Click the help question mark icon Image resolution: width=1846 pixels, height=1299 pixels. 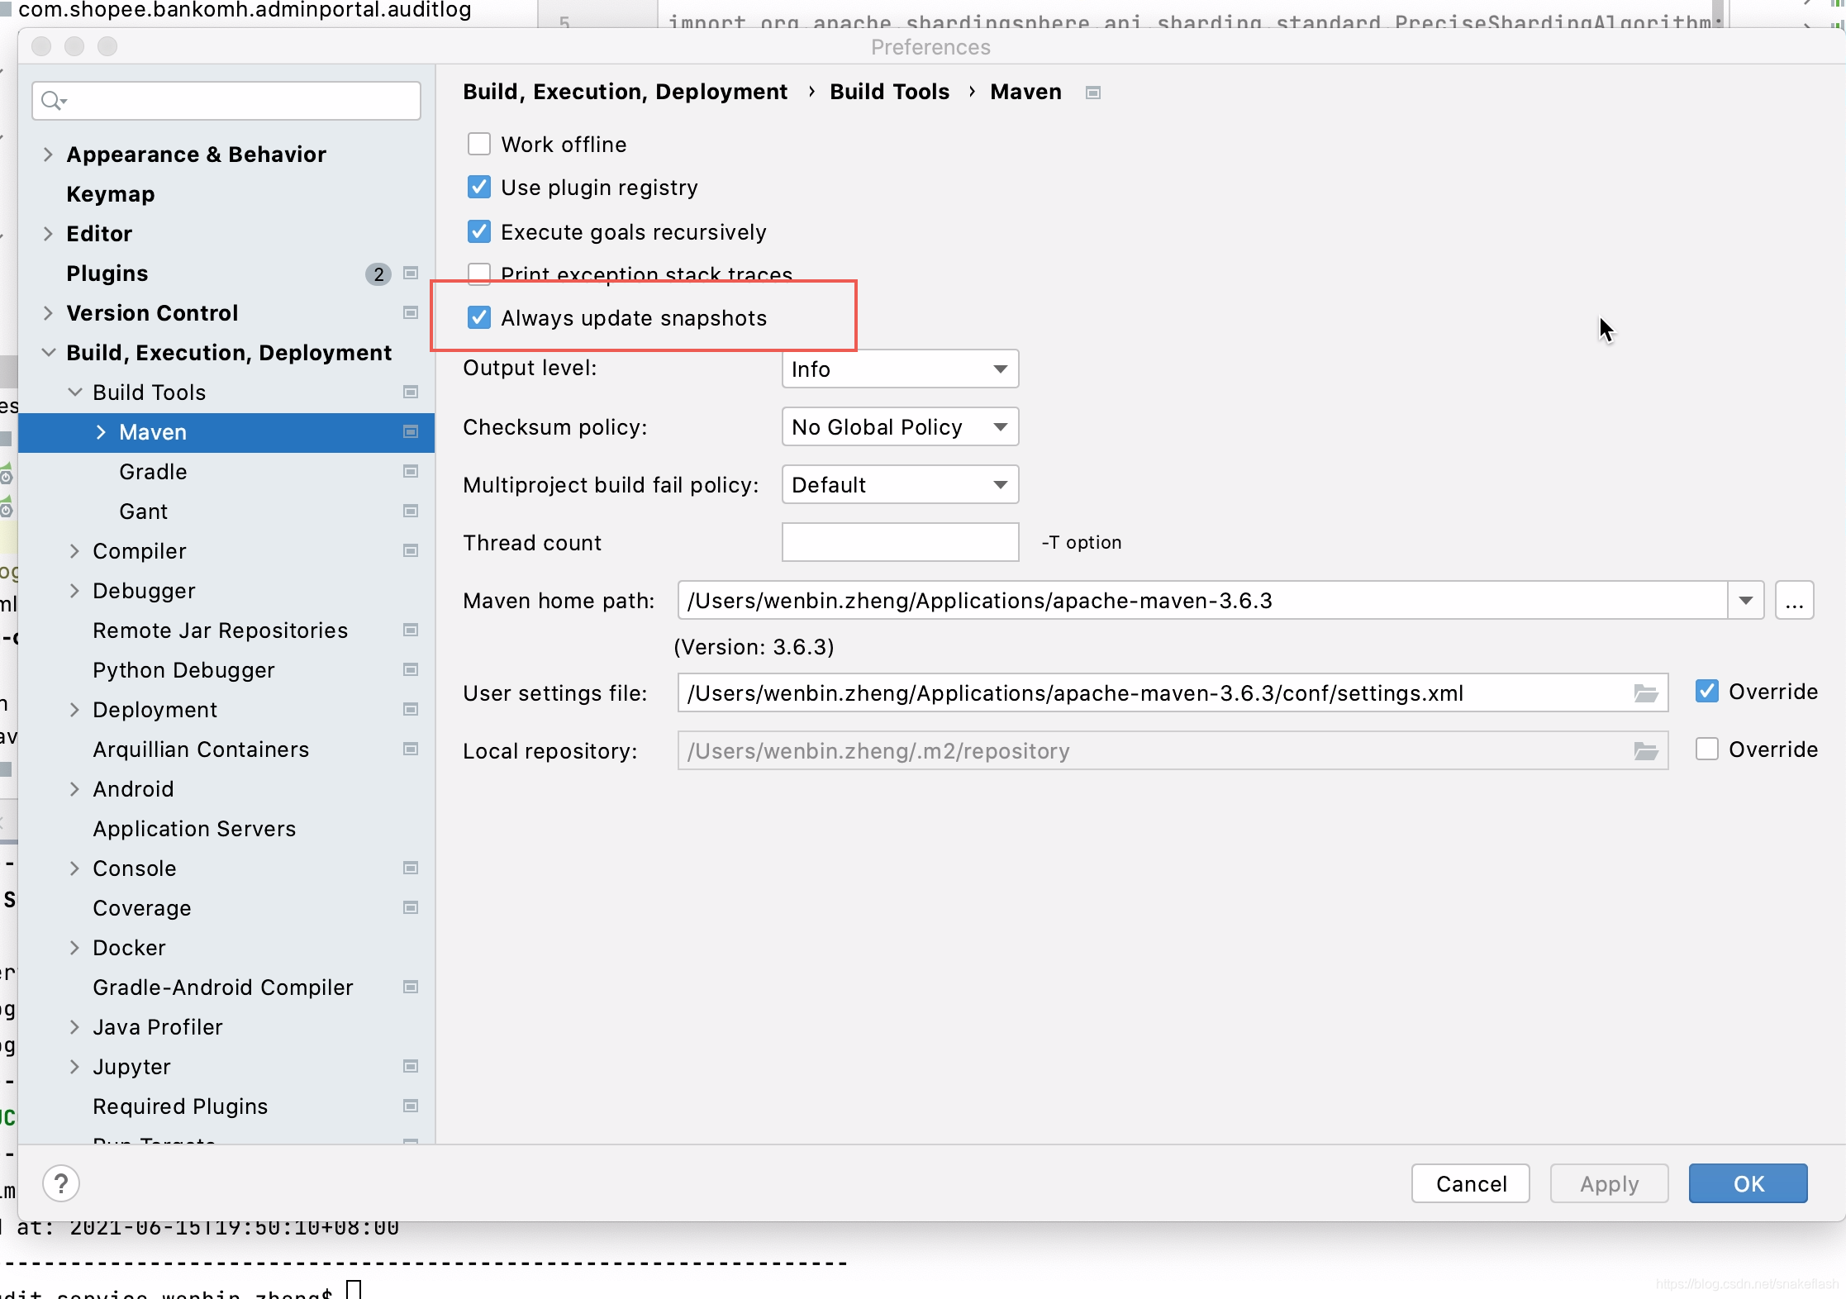tap(61, 1183)
